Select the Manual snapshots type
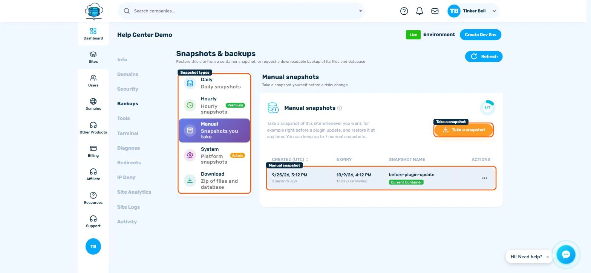The height and width of the screenshot is (273, 591). point(214,130)
